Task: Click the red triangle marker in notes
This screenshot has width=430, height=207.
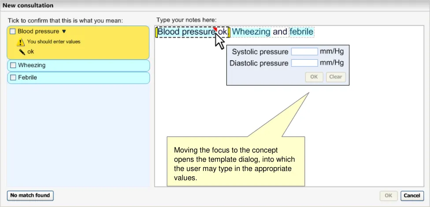Action: [x=215, y=29]
